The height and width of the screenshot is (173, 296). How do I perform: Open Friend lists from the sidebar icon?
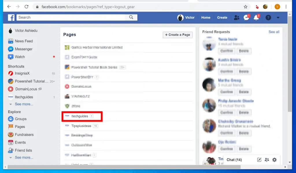point(10,150)
